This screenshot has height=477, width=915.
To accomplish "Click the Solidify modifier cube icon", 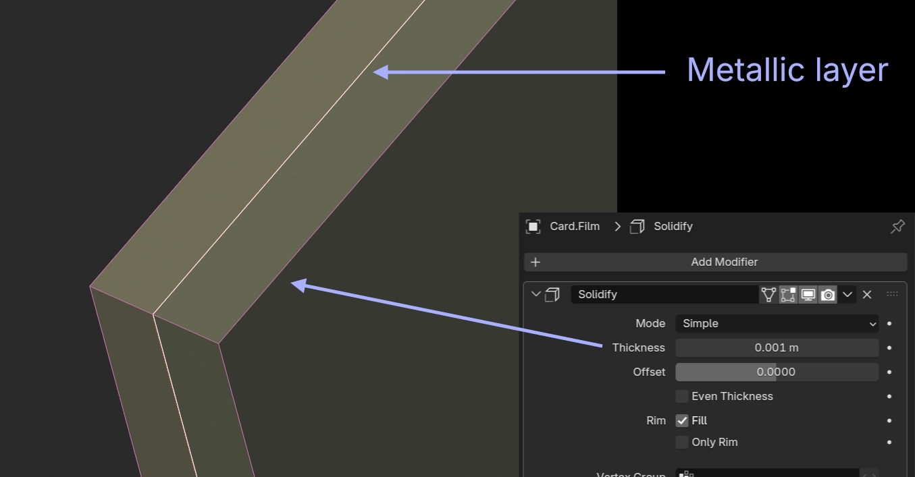I will click(552, 294).
